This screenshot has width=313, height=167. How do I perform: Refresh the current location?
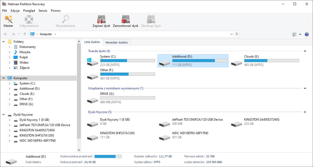(x=237, y=34)
